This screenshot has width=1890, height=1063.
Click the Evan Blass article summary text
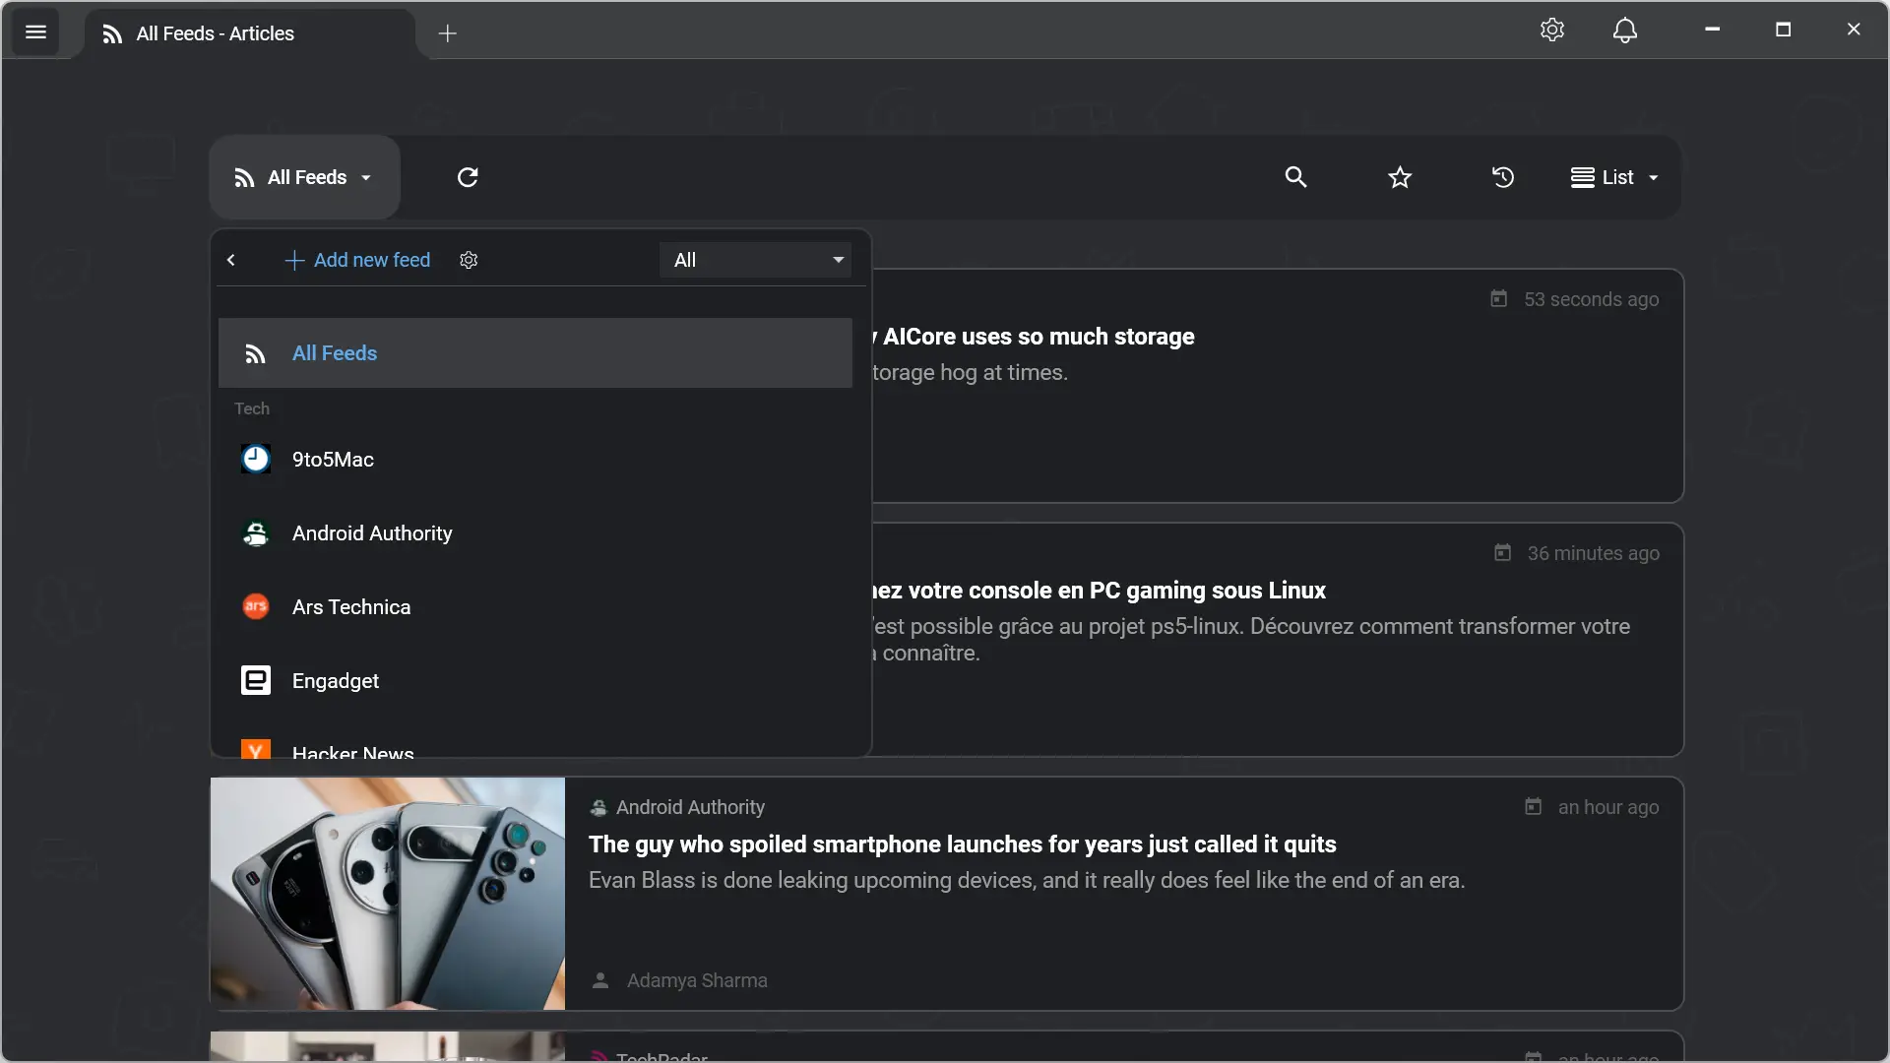pyautogui.click(x=1027, y=880)
